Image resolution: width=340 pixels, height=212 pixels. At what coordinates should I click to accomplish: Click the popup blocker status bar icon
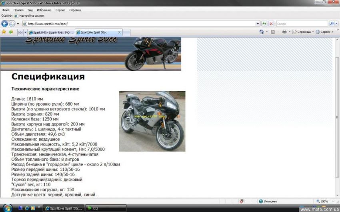coord(242,201)
